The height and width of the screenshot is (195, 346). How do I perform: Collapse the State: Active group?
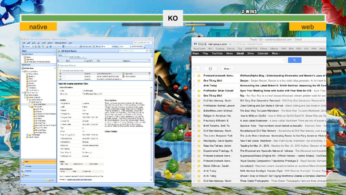point(59,66)
